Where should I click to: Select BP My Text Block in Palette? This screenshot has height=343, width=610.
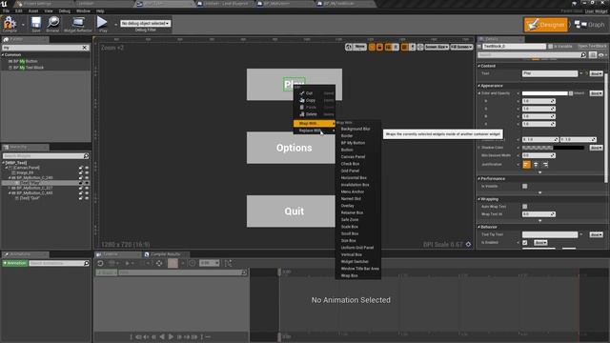point(29,68)
